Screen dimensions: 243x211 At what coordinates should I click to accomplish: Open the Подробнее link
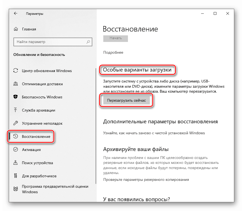point(113,53)
